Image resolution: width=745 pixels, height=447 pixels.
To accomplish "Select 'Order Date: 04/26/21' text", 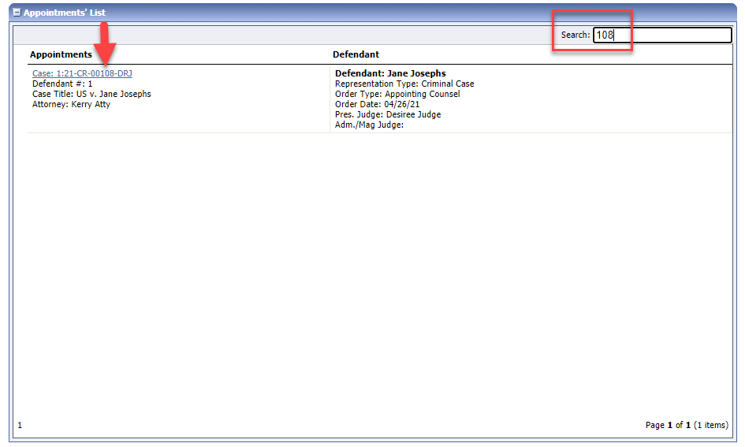I will pos(378,105).
